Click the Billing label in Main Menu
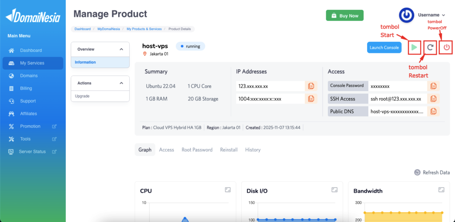 pos(26,88)
